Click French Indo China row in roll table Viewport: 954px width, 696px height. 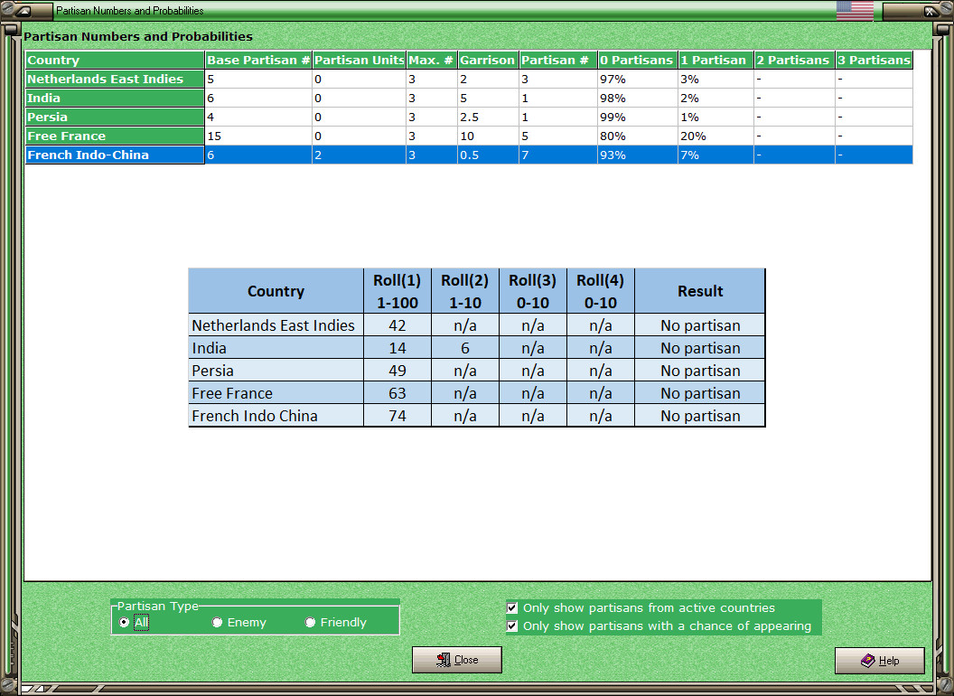[476, 415]
